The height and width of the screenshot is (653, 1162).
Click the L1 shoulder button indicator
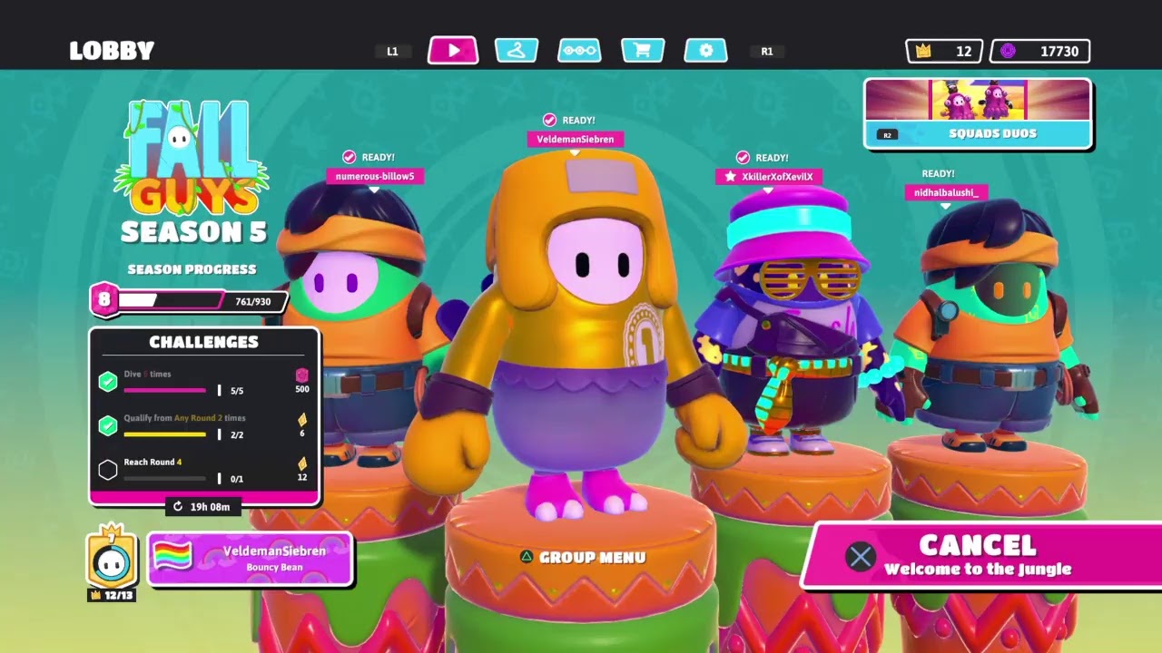click(392, 51)
